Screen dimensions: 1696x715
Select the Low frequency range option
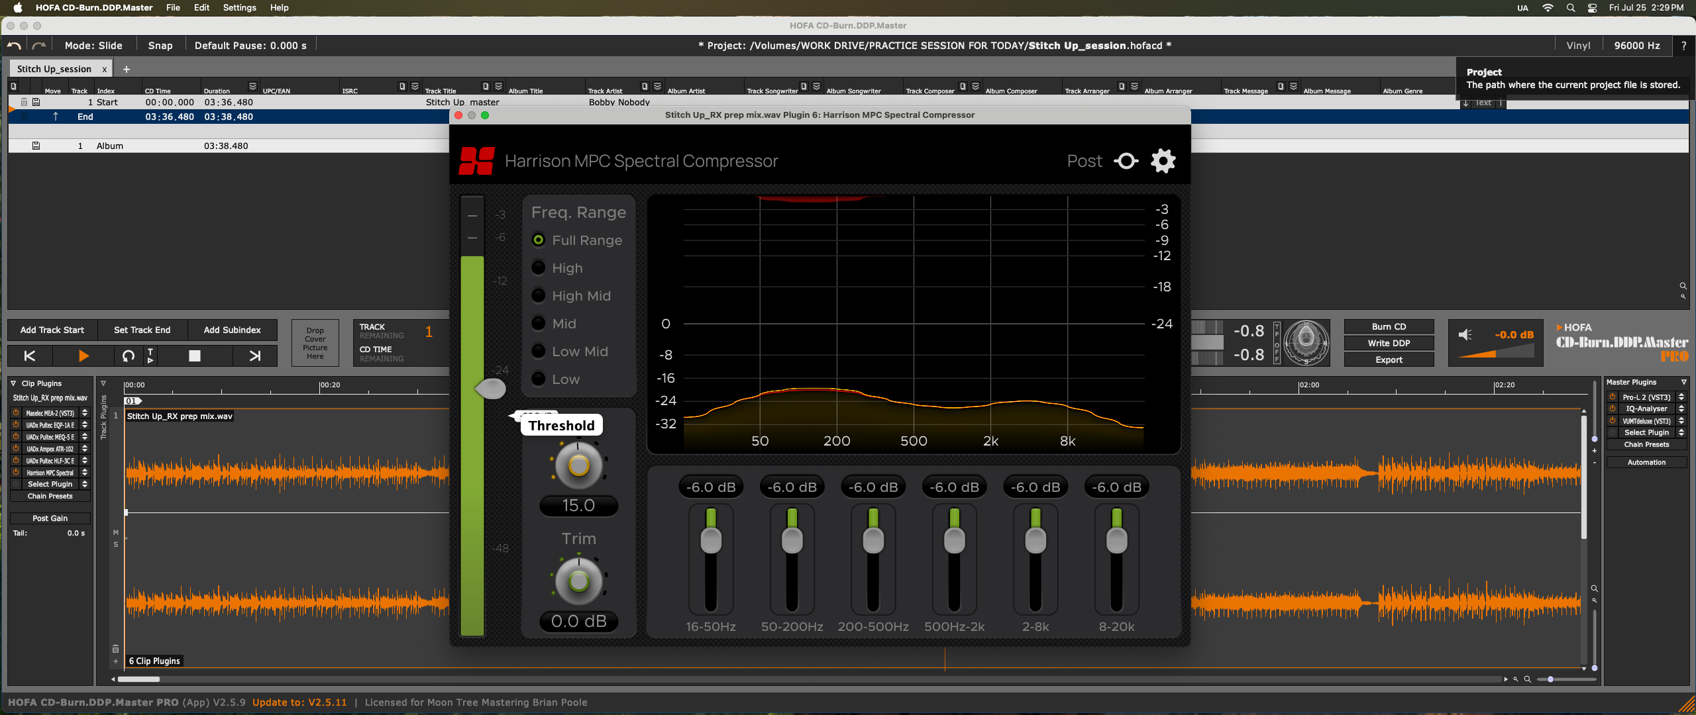coord(539,379)
